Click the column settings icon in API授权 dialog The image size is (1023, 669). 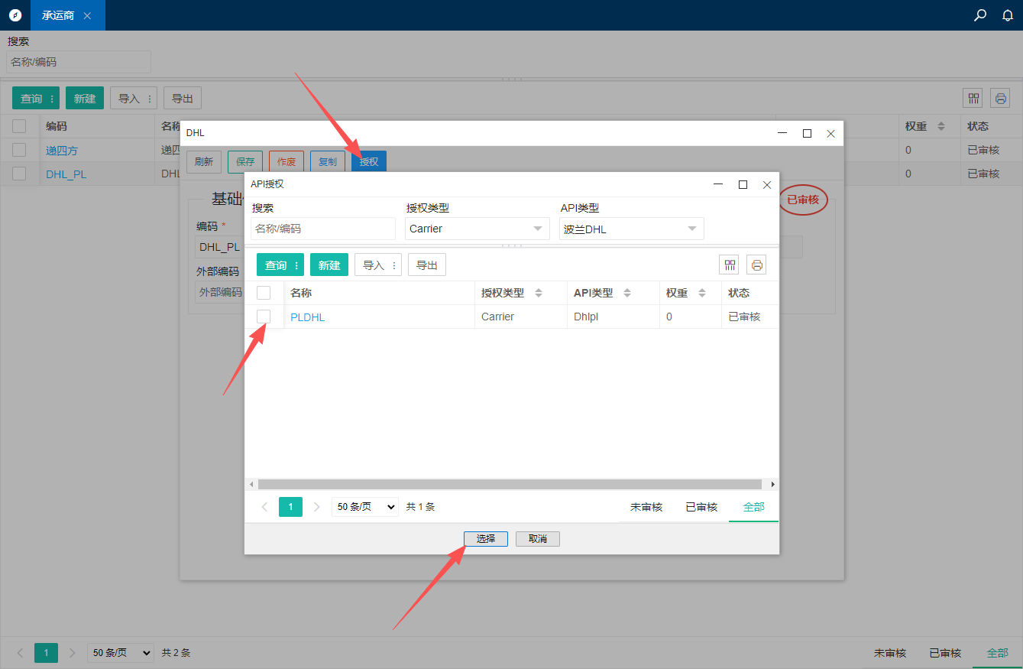coord(730,265)
